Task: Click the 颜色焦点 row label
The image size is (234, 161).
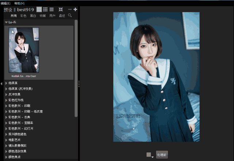Action: (x=15, y=157)
